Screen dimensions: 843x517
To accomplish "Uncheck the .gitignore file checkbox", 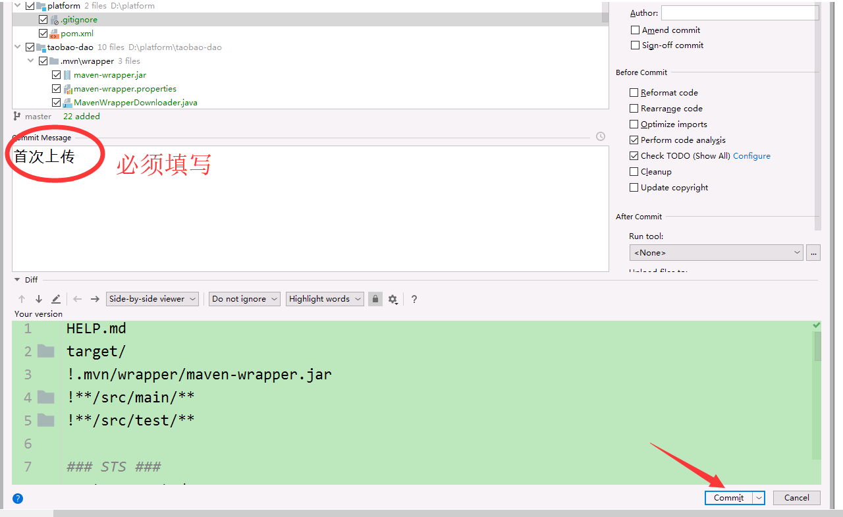I will (x=43, y=20).
